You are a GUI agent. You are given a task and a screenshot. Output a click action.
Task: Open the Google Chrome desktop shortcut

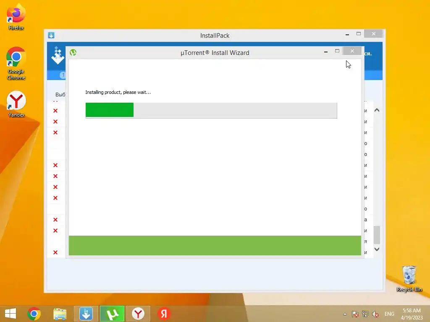tap(16, 64)
